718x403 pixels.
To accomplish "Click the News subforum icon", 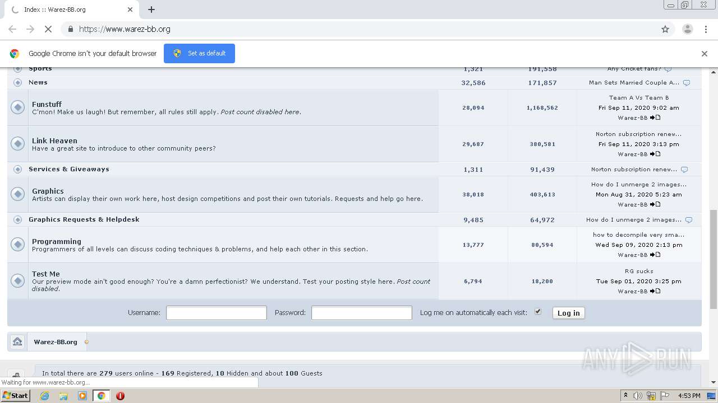I will coord(18,82).
